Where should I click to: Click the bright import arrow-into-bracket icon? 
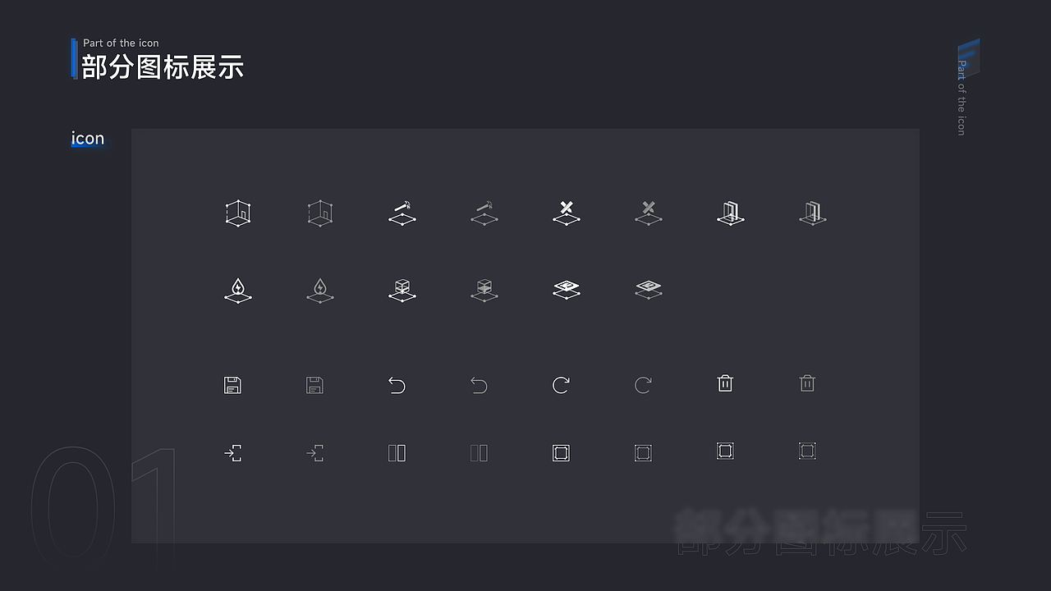[x=232, y=452]
